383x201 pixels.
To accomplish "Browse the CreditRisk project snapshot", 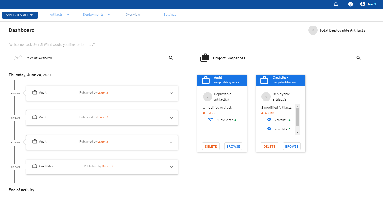I will (x=292, y=146).
